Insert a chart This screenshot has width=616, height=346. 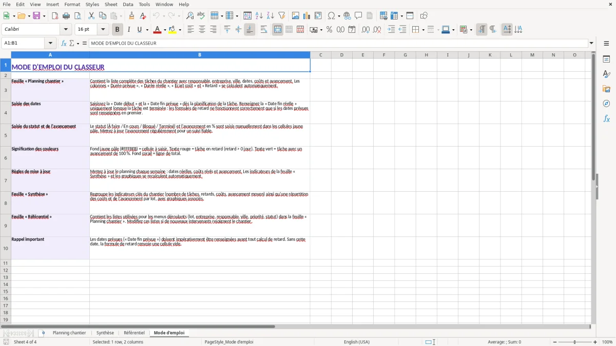point(307,16)
